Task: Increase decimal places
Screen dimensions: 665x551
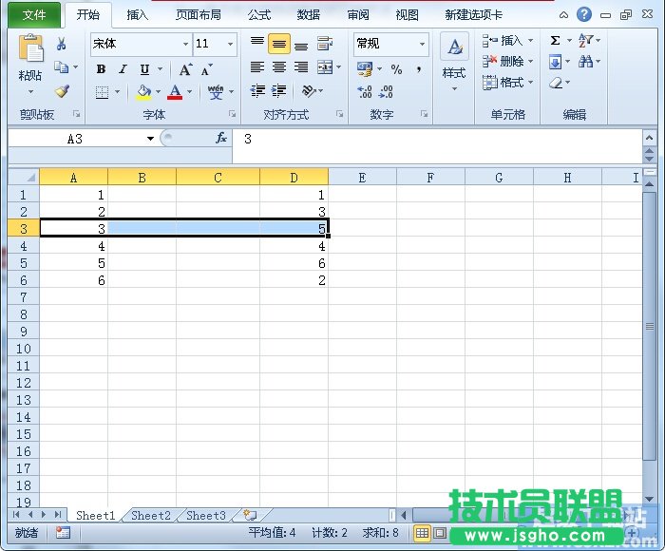Action: click(365, 91)
